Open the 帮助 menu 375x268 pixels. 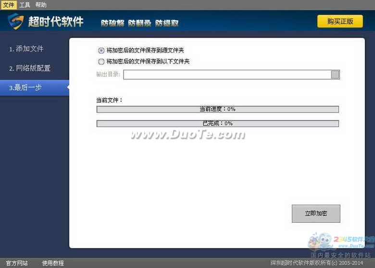tap(41, 5)
